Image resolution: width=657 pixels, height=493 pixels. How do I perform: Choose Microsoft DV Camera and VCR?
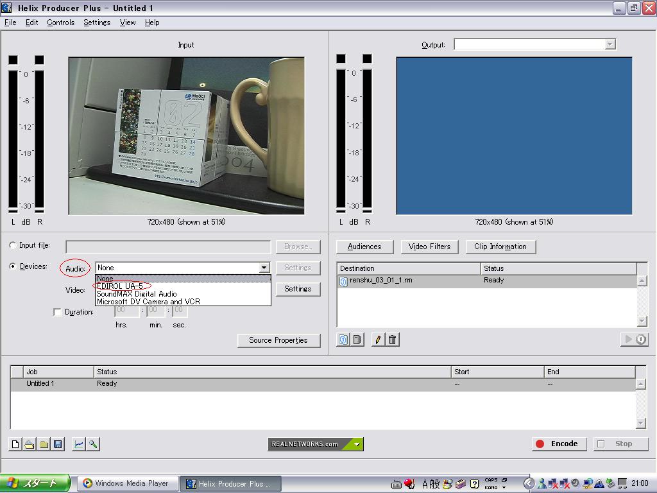183,302
